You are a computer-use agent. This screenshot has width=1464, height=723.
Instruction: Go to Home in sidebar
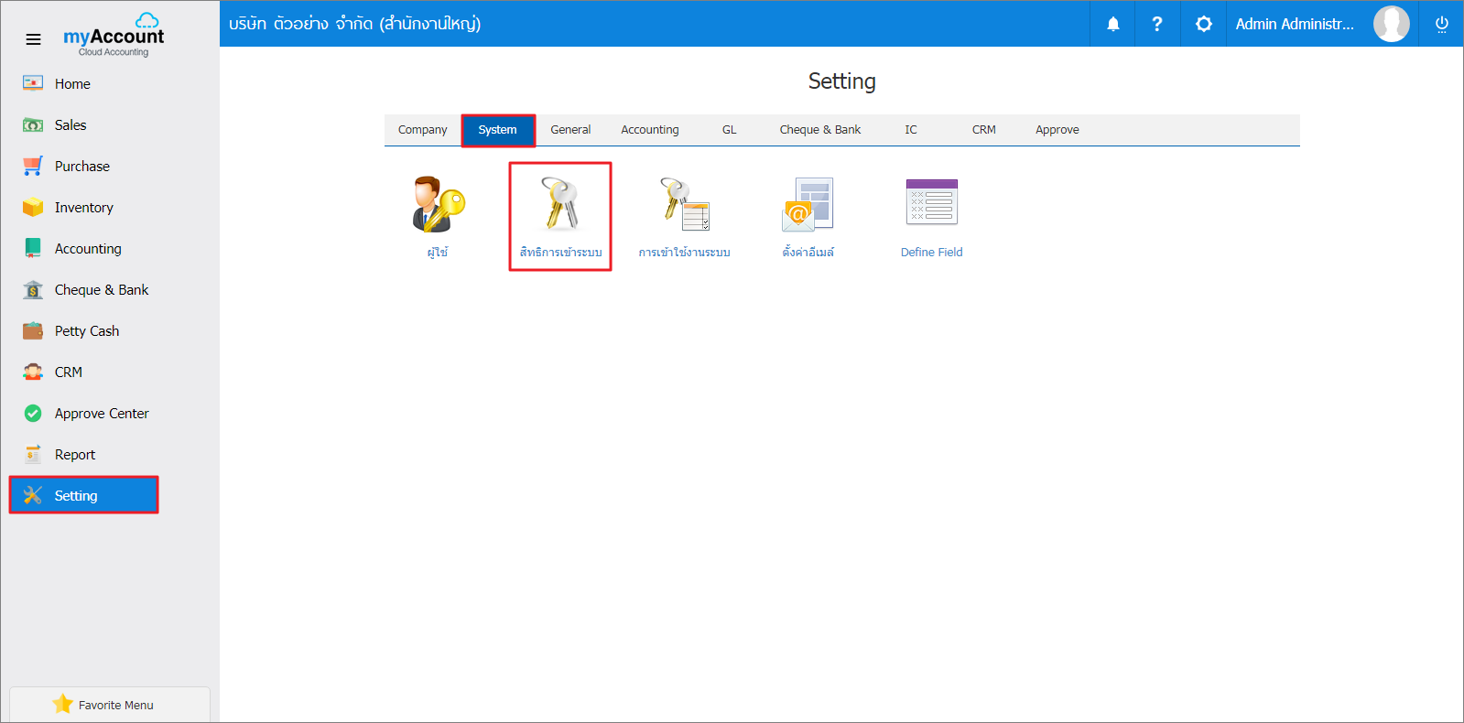pos(72,84)
